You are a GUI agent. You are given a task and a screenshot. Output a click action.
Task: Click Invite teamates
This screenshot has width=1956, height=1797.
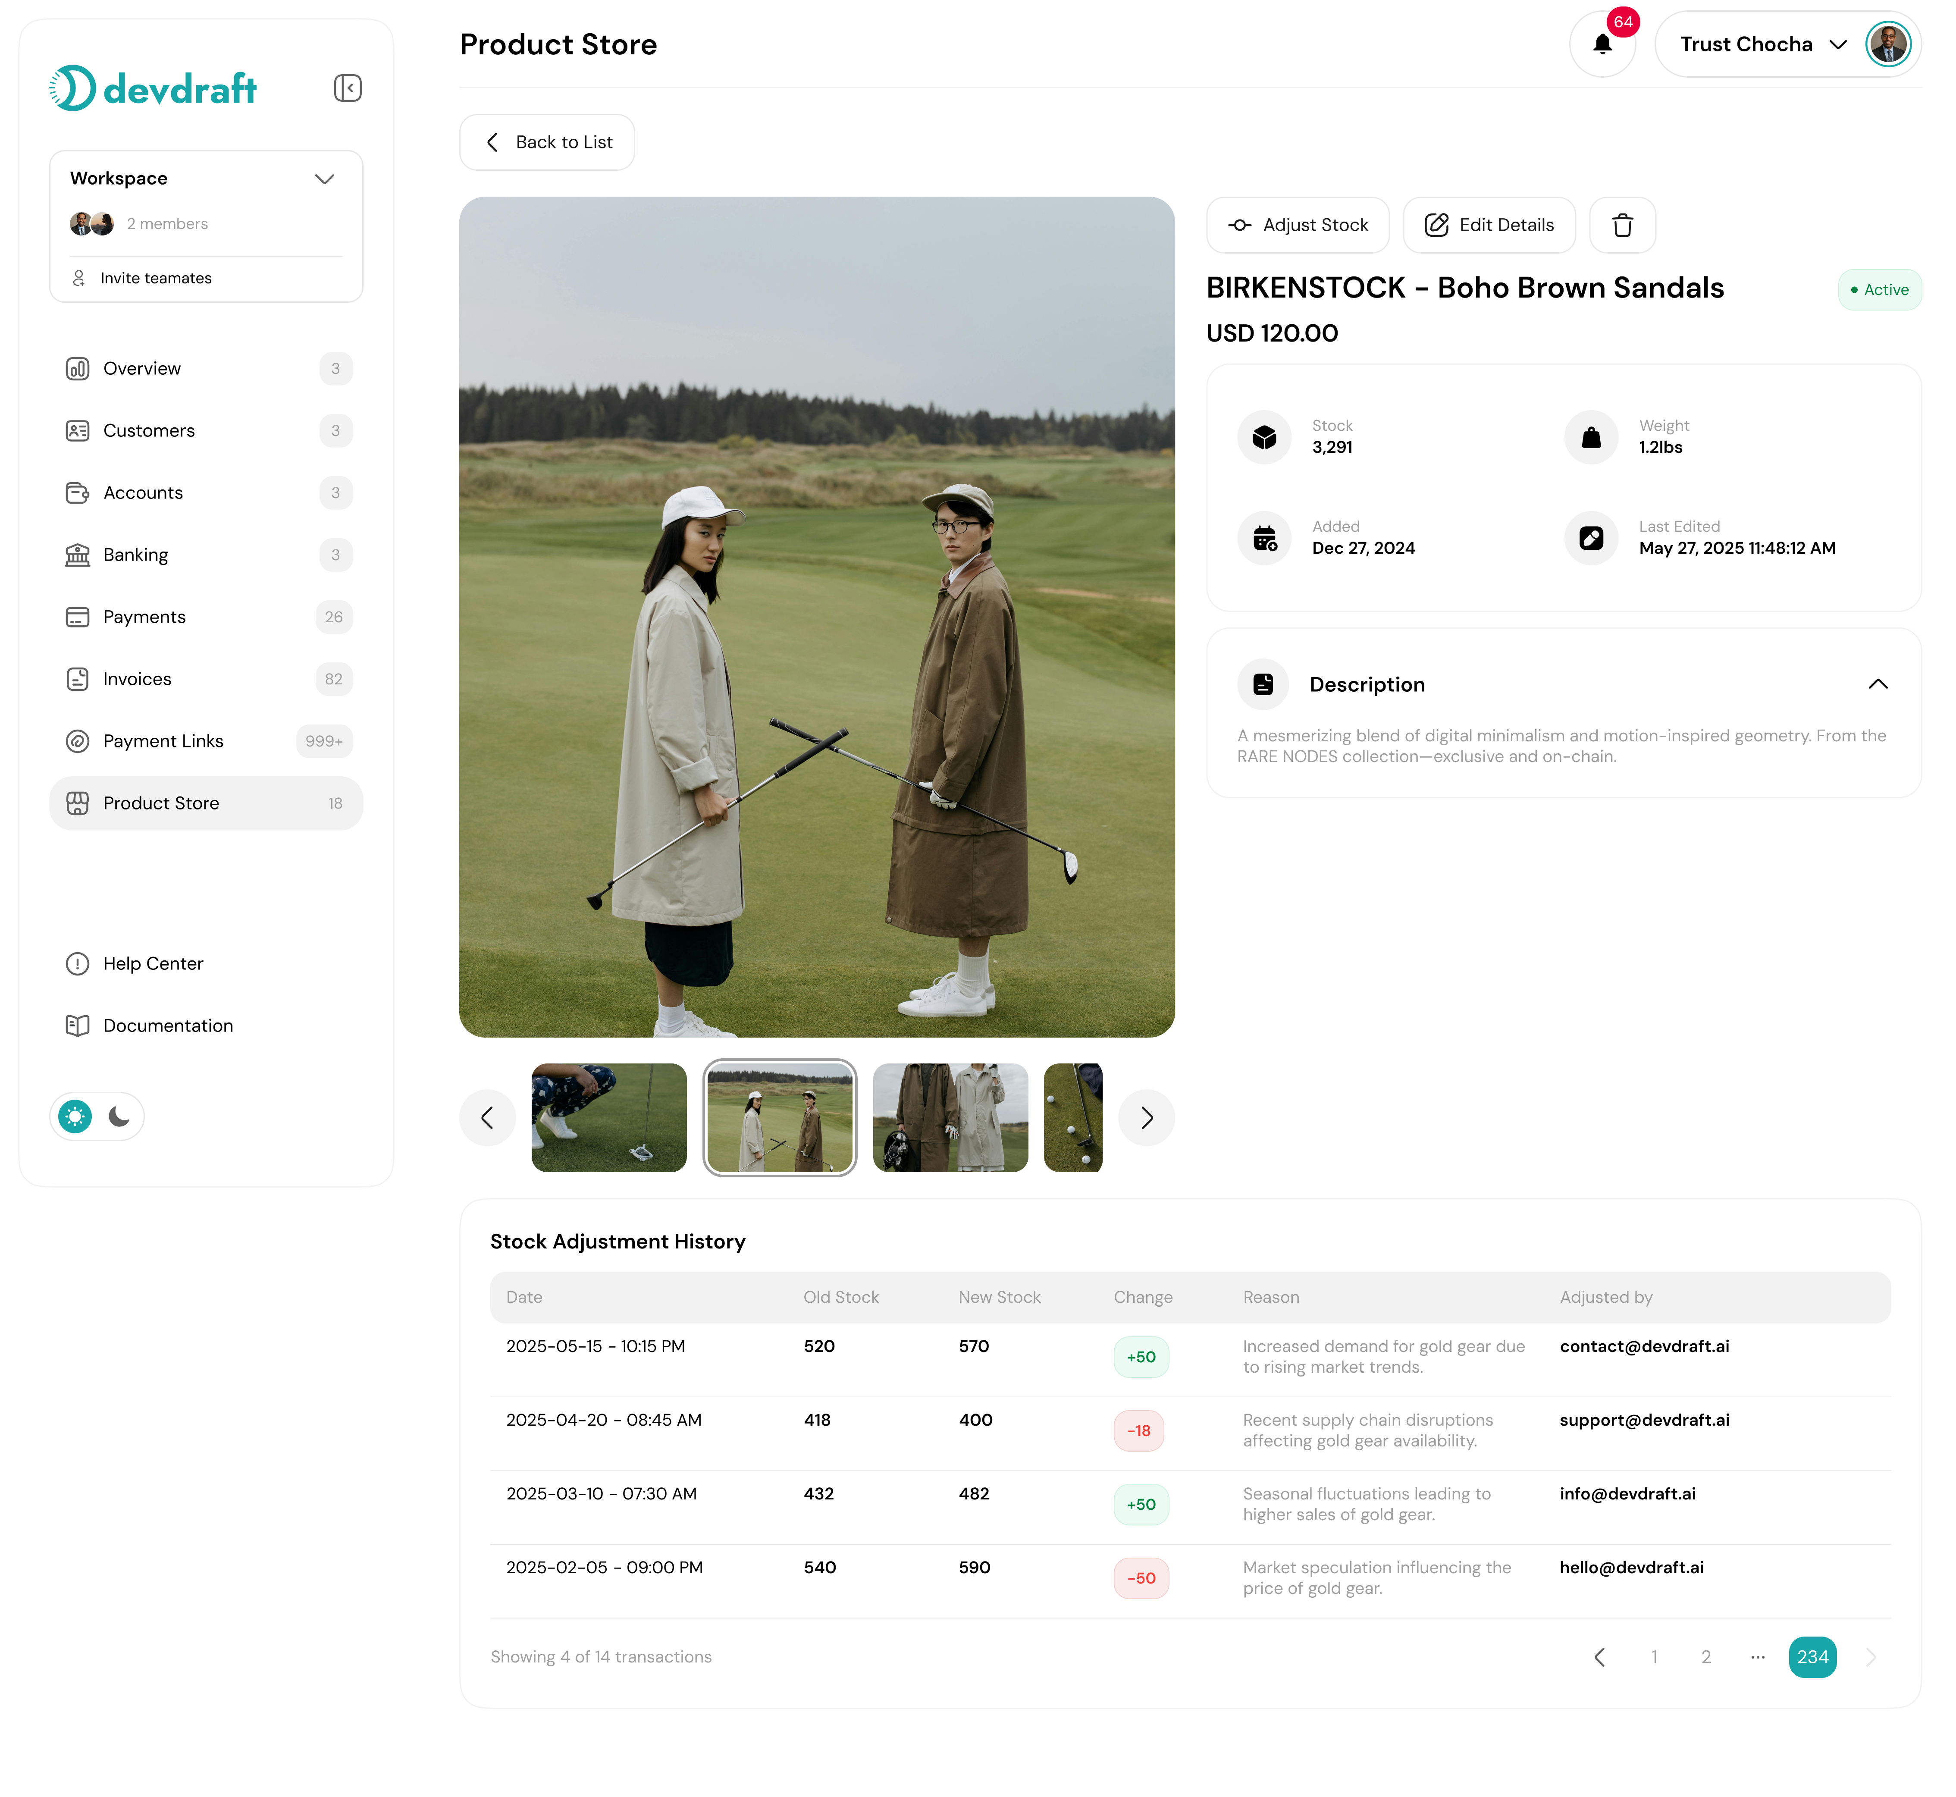click(156, 278)
